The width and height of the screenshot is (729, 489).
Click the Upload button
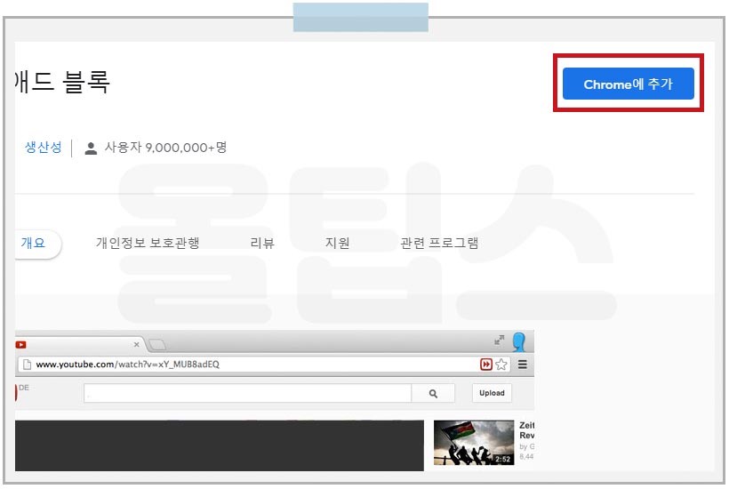click(492, 393)
